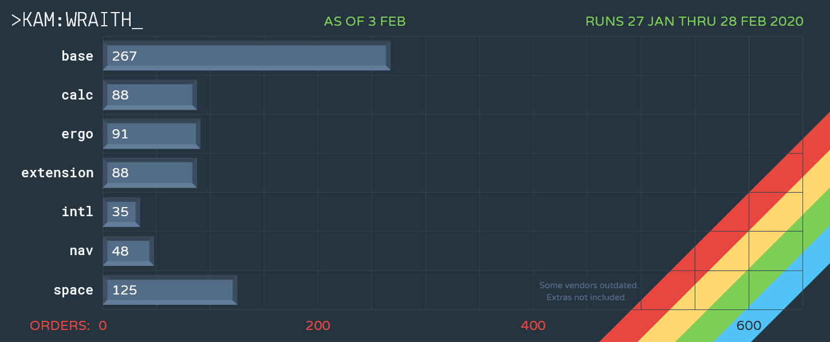Click the 200 axis tick label
Viewport: 830px width, 342px height.
tap(318, 326)
